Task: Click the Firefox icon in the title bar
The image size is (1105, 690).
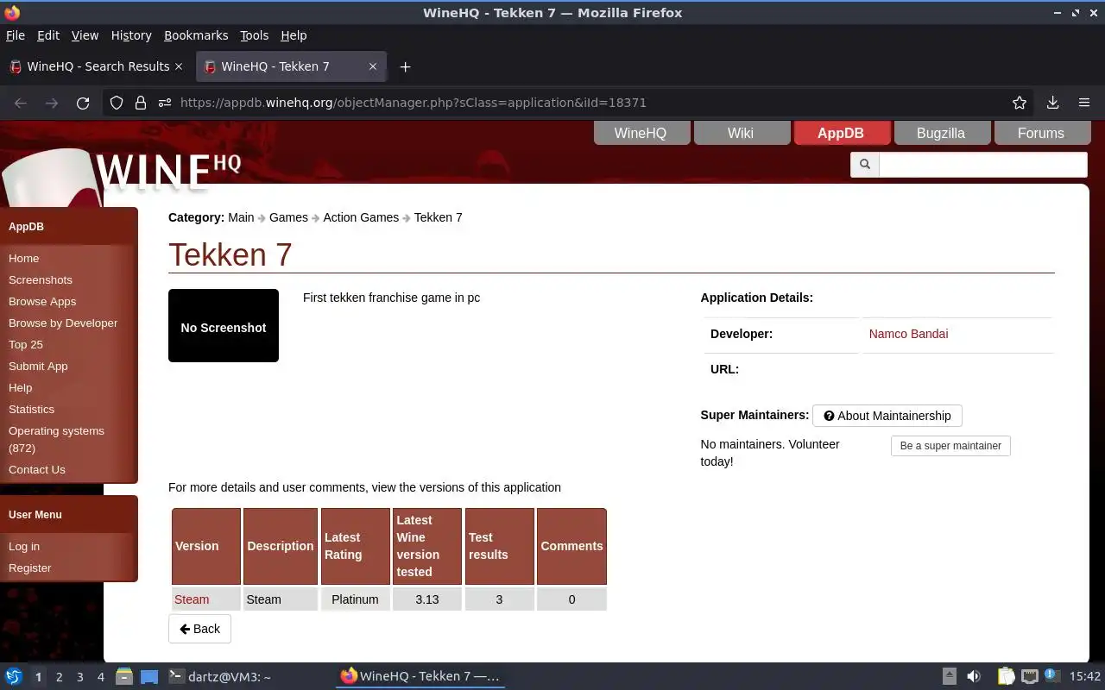Action: click(11, 12)
